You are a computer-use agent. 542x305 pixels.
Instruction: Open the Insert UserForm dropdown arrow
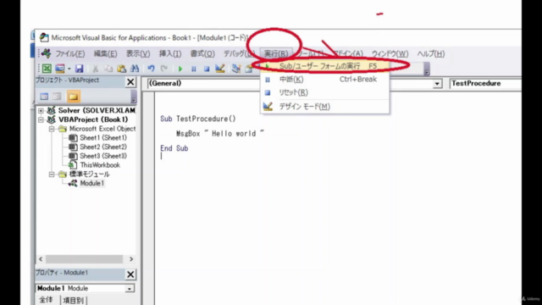(69, 69)
